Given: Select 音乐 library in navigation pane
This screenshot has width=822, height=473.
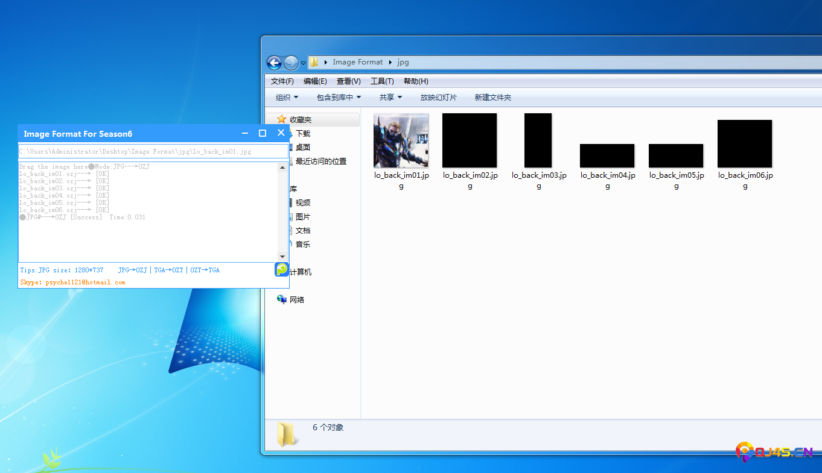Looking at the screenshot, I should coord(303,244).
